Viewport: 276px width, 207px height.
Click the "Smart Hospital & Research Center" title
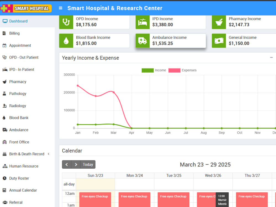115,8
